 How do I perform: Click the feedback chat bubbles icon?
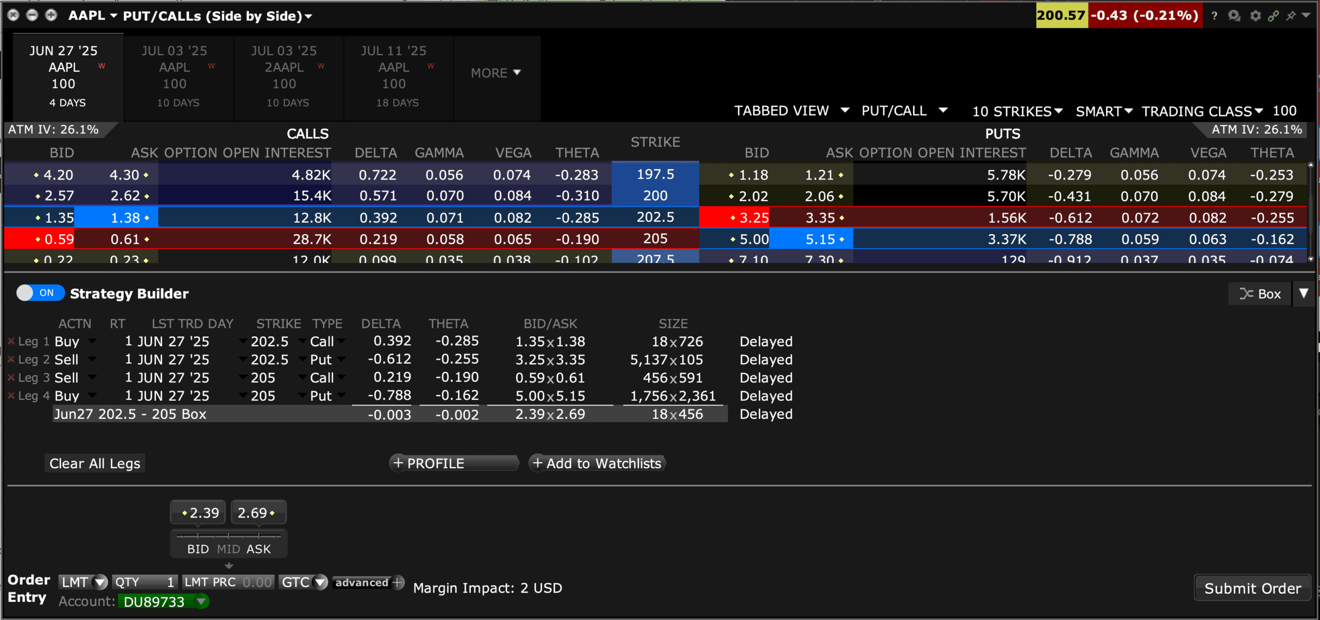(1234, 15)
